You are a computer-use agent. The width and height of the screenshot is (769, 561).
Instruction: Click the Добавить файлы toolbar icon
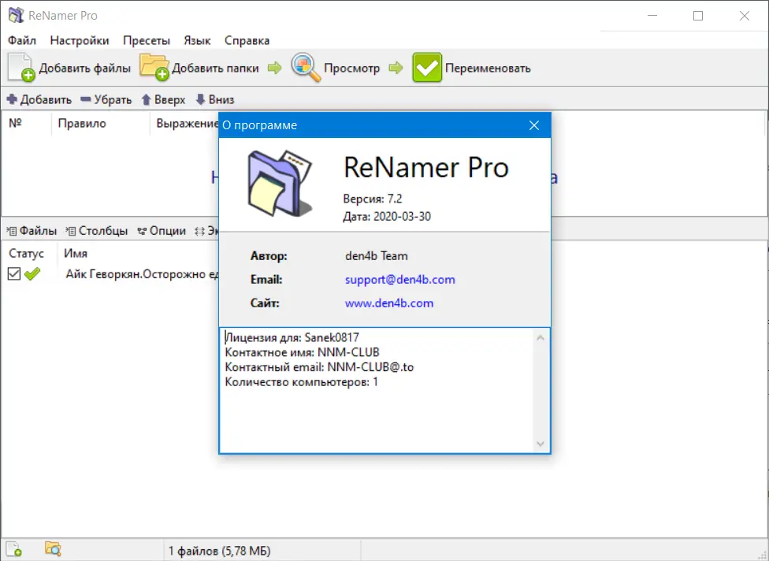[20, 67]
